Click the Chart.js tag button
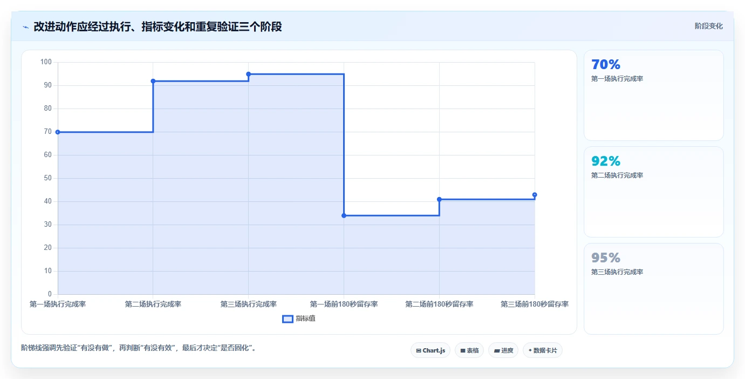The height and width of the screenshot is (379, 745). pyautogui.click(x=430, y=350)
